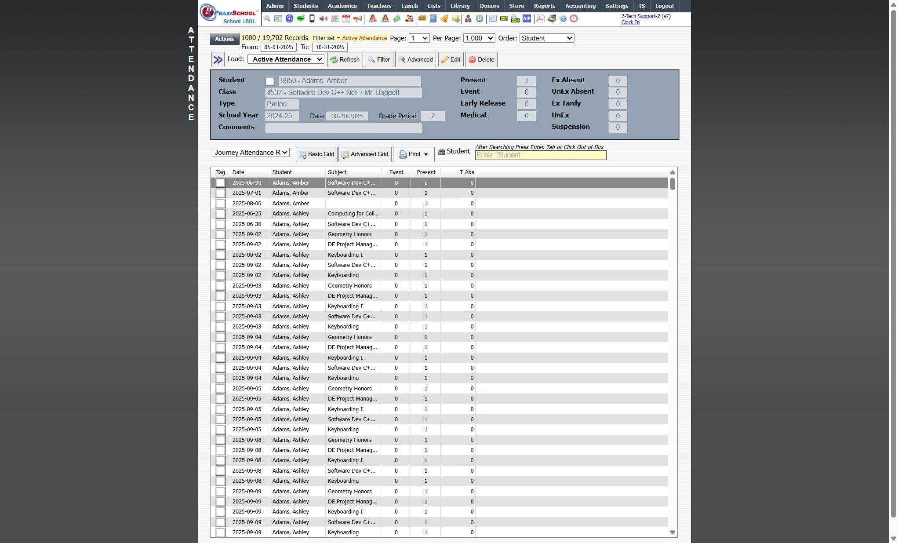Click the magnifying glass search icon
The image size is (898, 543).
tap(267, 18)
